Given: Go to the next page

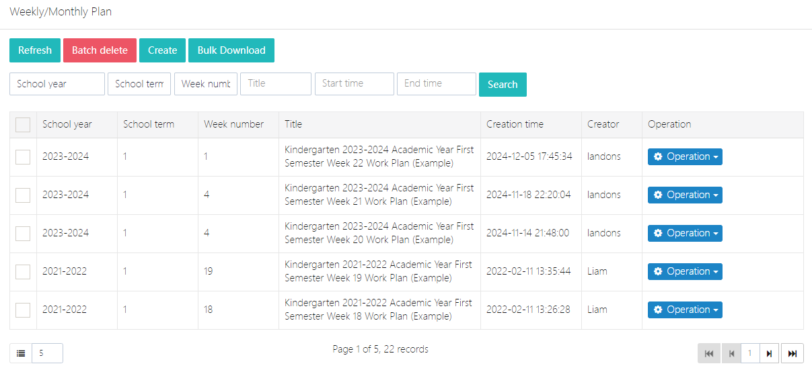Looking at the screenshot, I should (769, 353).
